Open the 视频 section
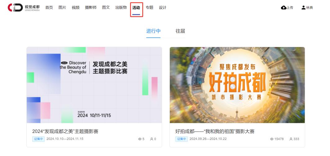This screenshot has height=156, width=330. [75, 7]
